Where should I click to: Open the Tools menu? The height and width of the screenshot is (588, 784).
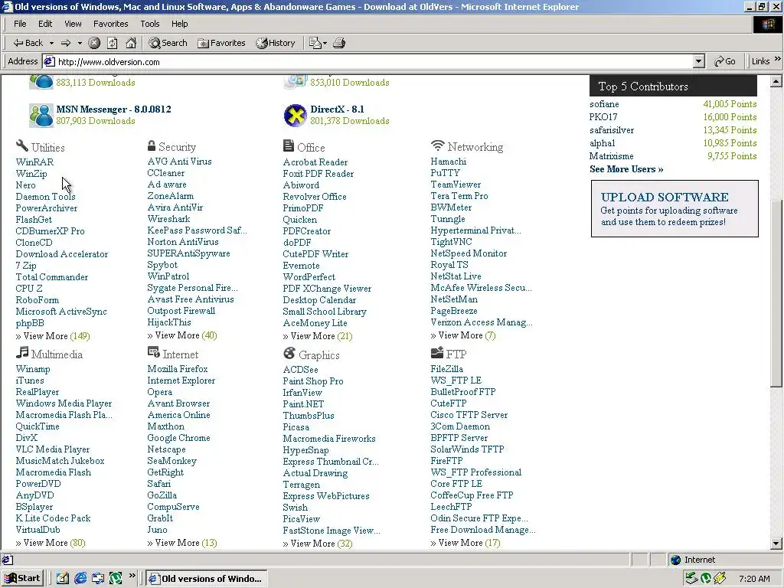(149, 24)
